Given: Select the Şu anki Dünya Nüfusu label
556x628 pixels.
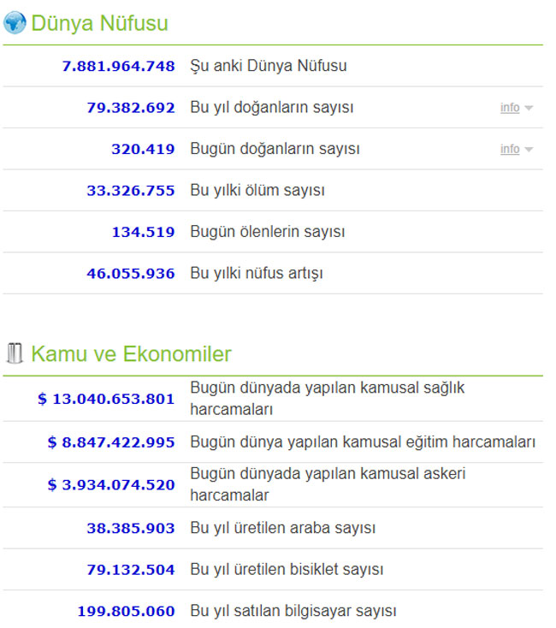Looking at the screenshot, I should (x=268, y=66).
